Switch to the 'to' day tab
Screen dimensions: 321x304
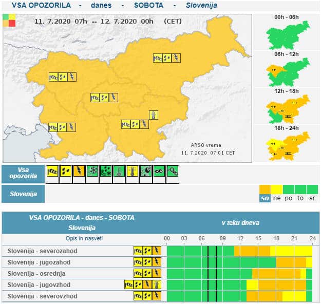(x=300, y=198)
